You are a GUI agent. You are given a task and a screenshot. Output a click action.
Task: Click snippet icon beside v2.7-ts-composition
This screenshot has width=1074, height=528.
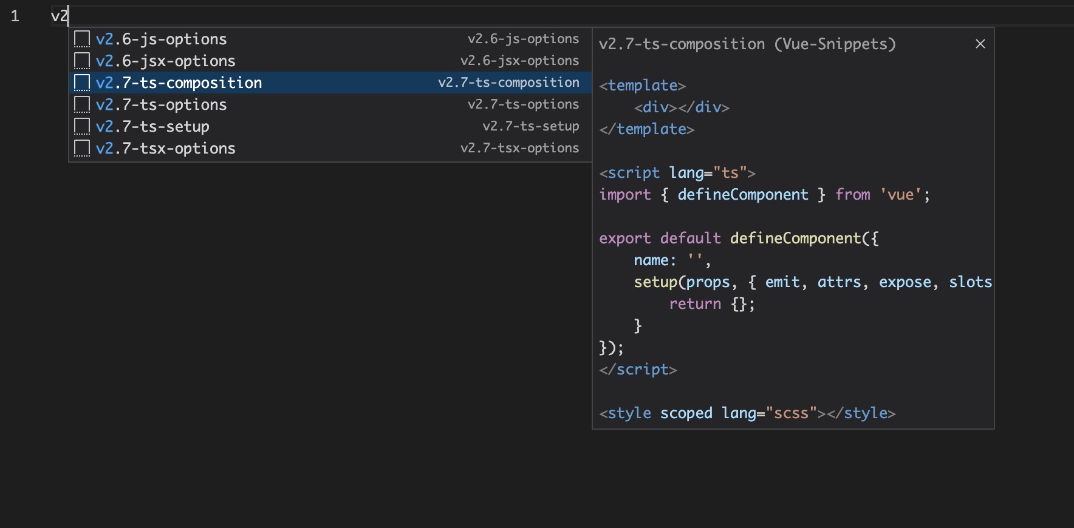point(82,83)
